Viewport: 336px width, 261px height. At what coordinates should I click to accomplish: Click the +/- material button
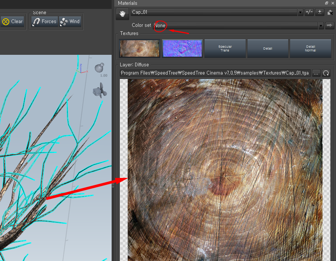pyautogui.click(x=309, y=12)
